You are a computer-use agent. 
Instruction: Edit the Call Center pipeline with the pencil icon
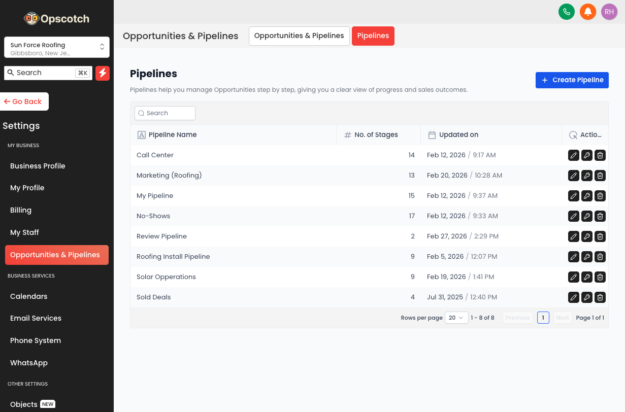pos(573,155)
